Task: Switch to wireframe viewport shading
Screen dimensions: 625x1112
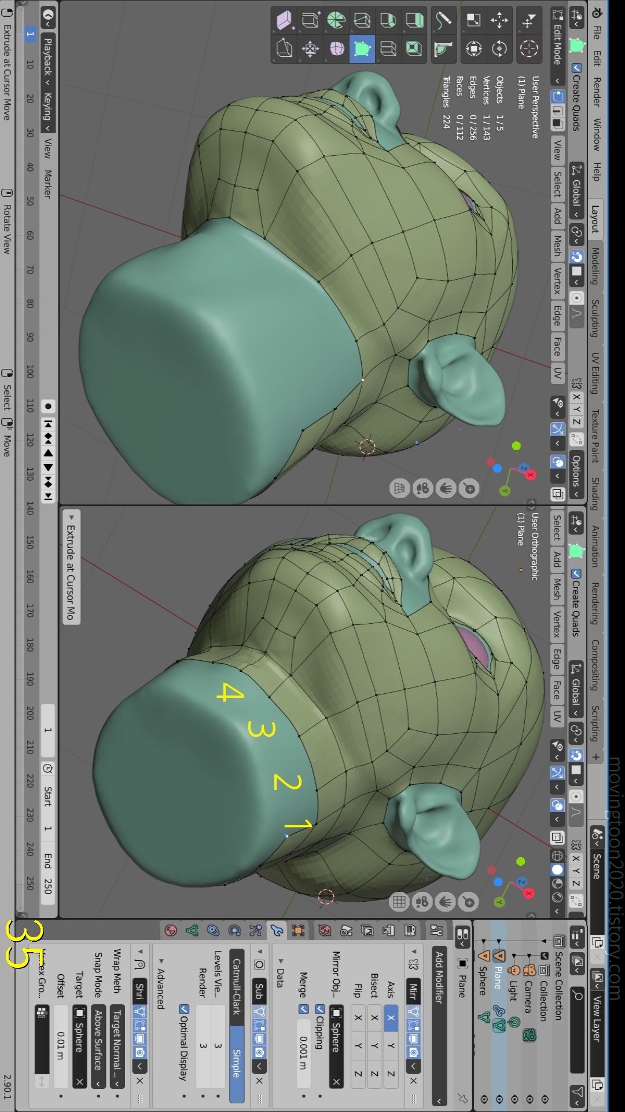Action: (557, 855)
